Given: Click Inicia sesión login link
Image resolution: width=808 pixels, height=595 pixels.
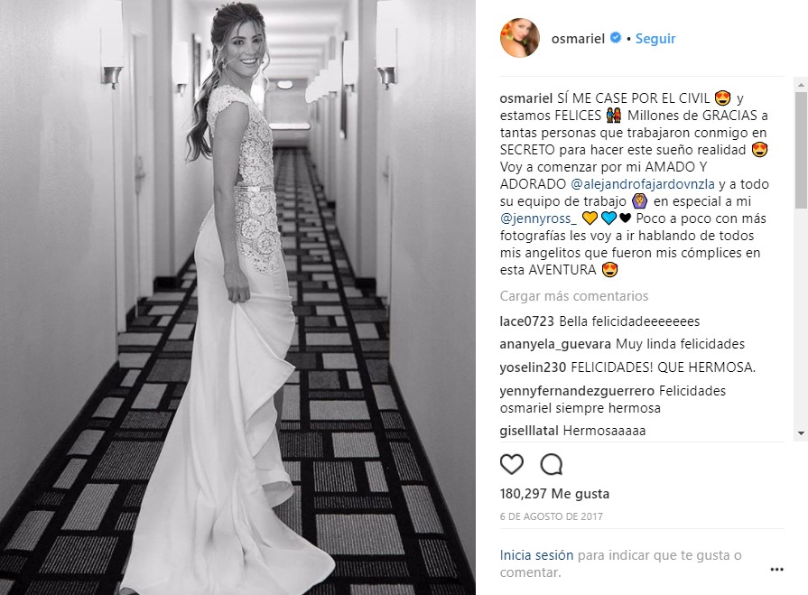Looking at the screenshot, I should [536, 555].
